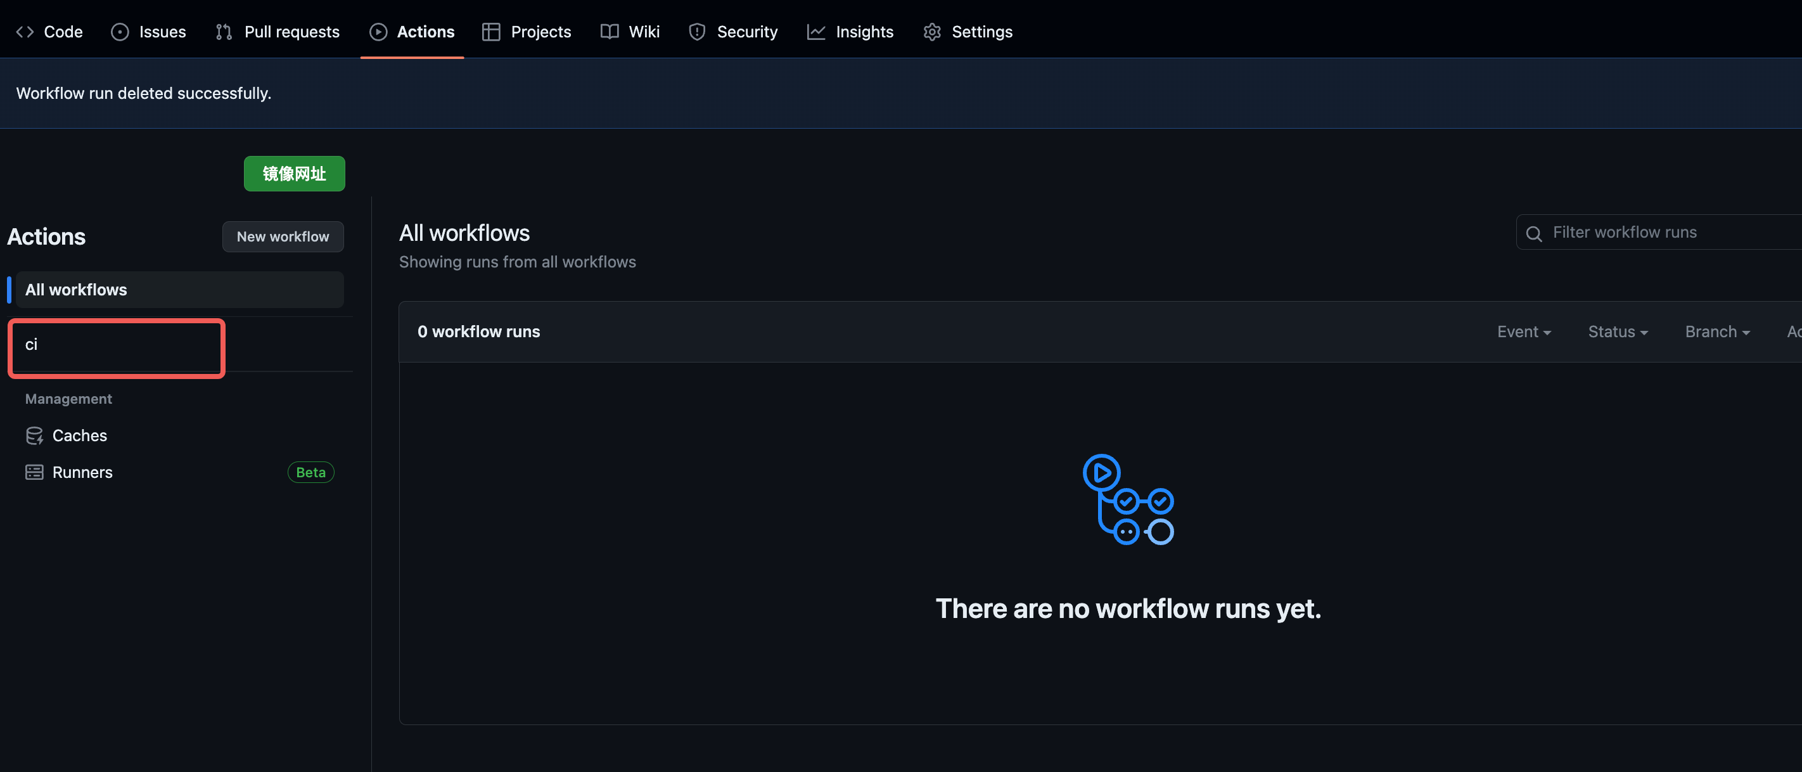The height and width of the screenshot is (772, 1802).
Task: Open the Security shield icon
Action: 697,32
